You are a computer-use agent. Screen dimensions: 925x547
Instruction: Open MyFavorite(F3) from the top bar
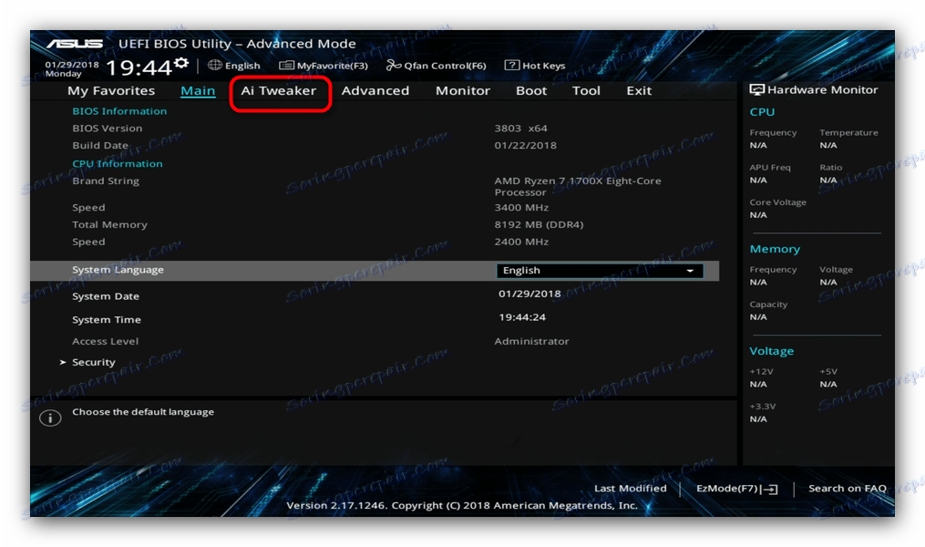(x=324, y=66)
